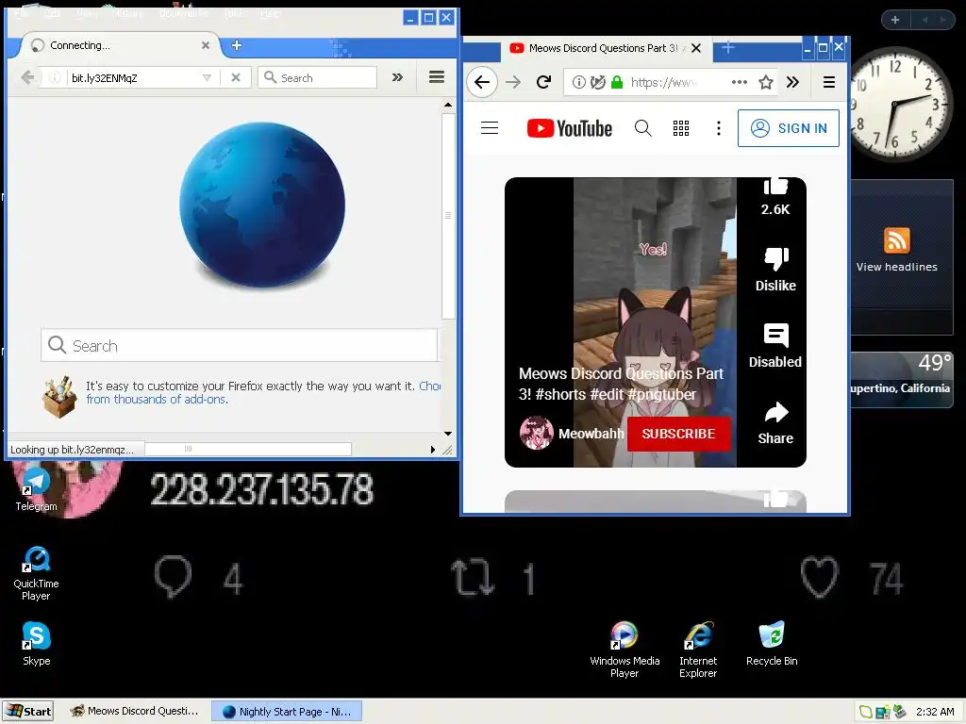The height and width of the screenshot is (724, 966).
Task: Open new tab in Nightly window
Action: click(237, 45)
